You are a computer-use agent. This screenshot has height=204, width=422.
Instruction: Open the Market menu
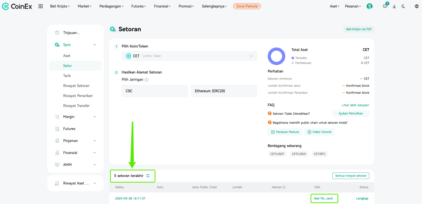pyautogui.click(x=85, y=6)
